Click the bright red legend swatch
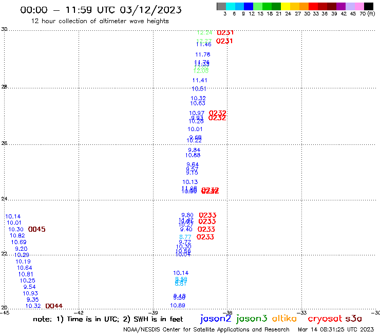The width and height of the screenshot is (380, 334). [313, 6]
